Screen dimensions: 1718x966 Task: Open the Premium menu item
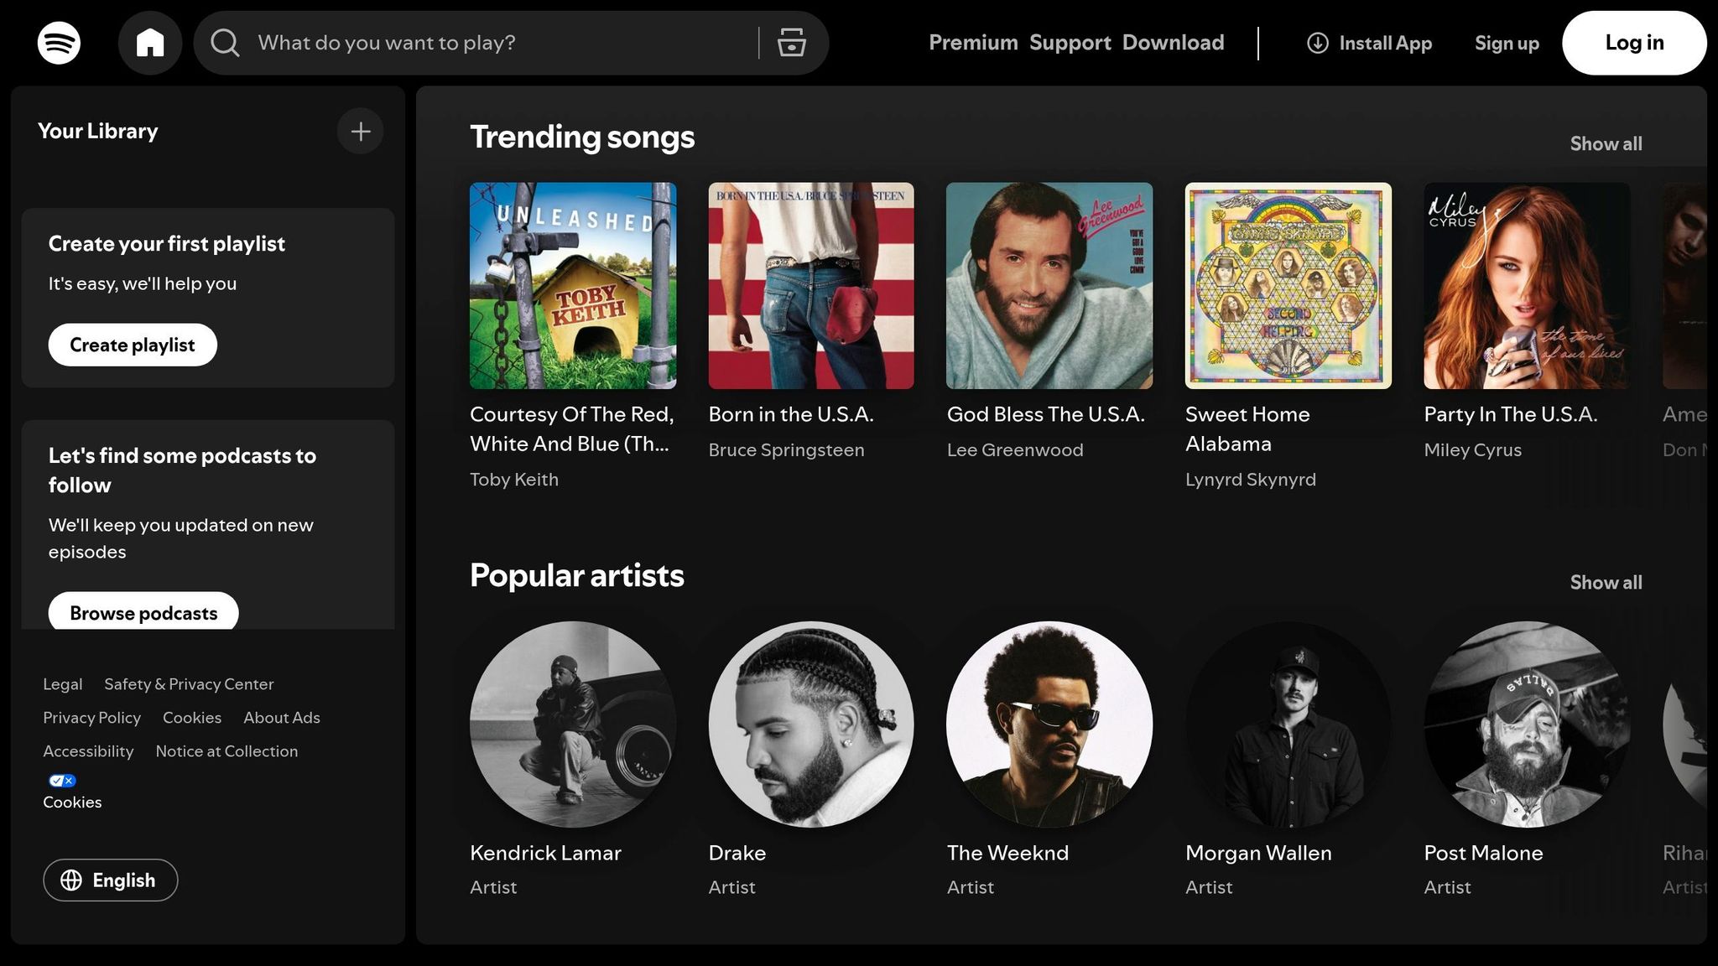click(973, 43)
